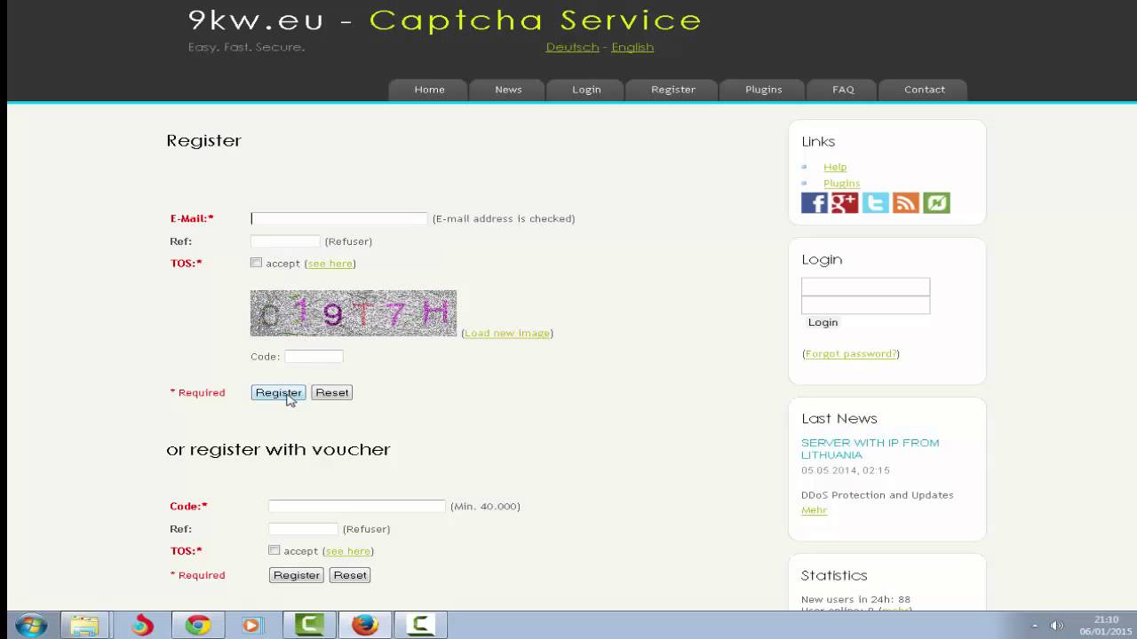The width and height of the screenshot is (1137, 639).
Task: Open the Plugins navigation tab
Action: click(x=764, y=89)
